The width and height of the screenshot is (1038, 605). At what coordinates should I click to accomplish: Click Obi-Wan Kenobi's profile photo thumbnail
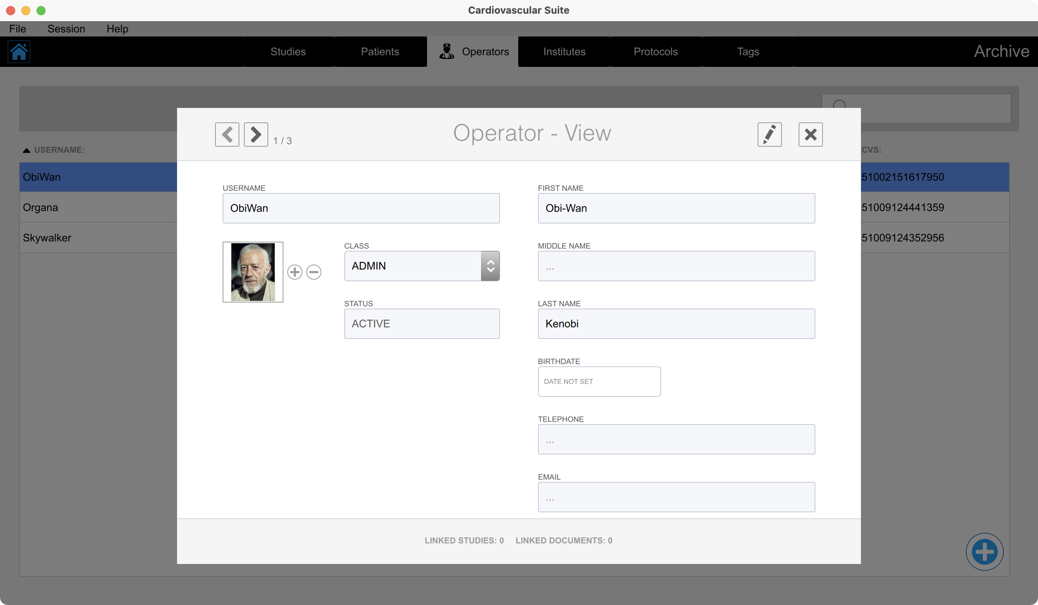click(253, 272)
